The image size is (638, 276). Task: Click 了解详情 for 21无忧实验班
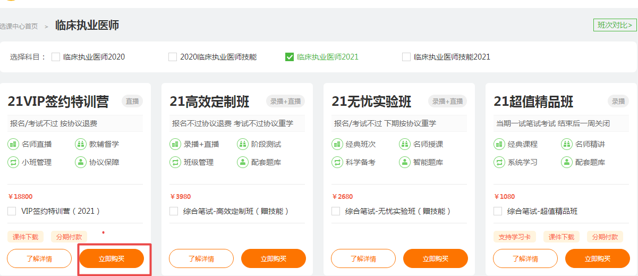click(x=363, y=258)
